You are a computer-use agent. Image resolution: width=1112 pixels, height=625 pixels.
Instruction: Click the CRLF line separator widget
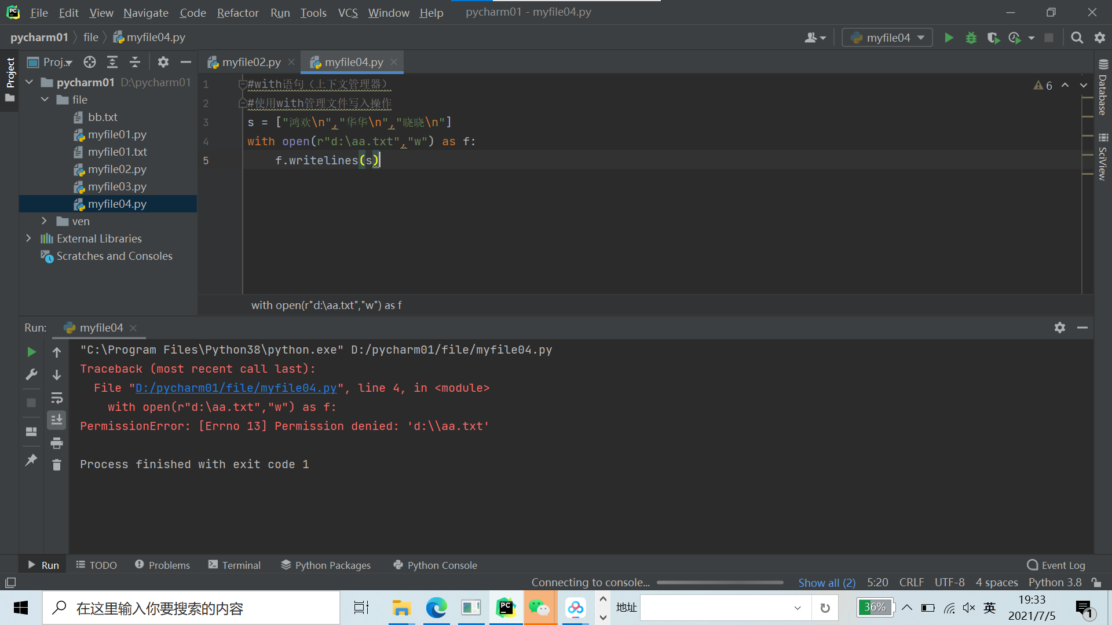tap(912, 582)
